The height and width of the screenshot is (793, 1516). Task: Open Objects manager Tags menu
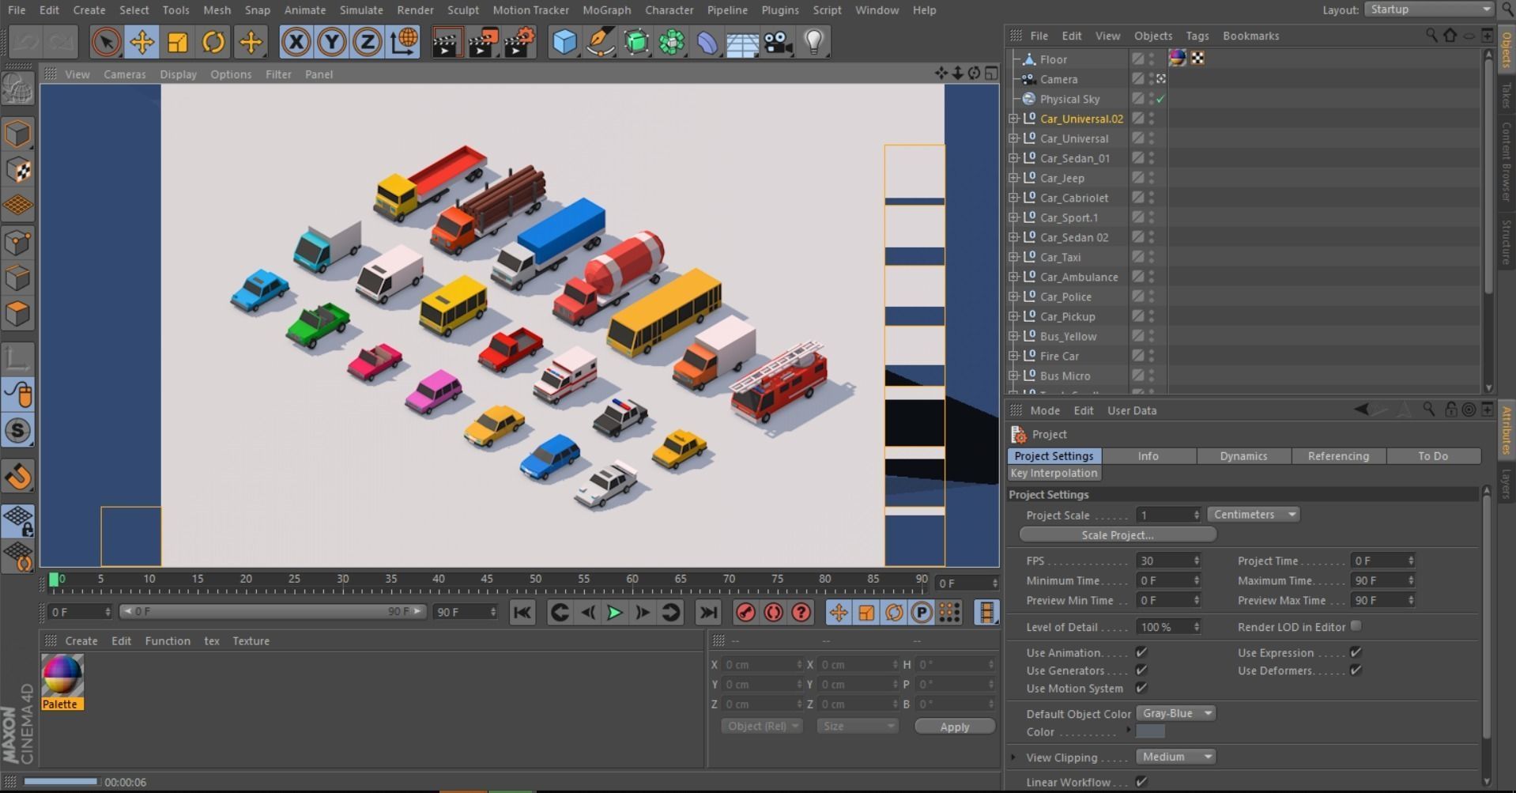click(x=1197, y=36)
